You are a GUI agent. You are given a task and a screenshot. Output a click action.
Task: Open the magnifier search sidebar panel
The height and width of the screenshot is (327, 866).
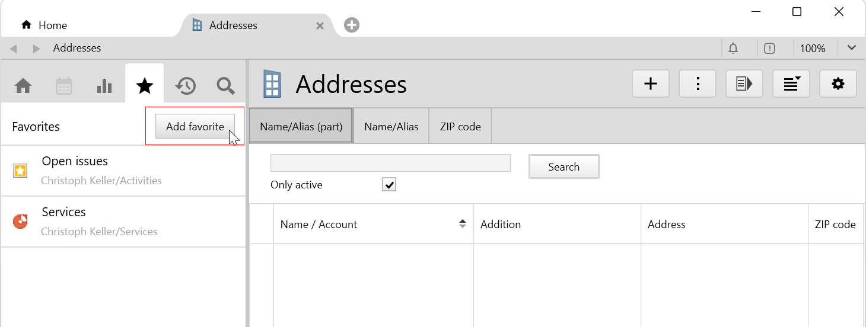point(225,86)
